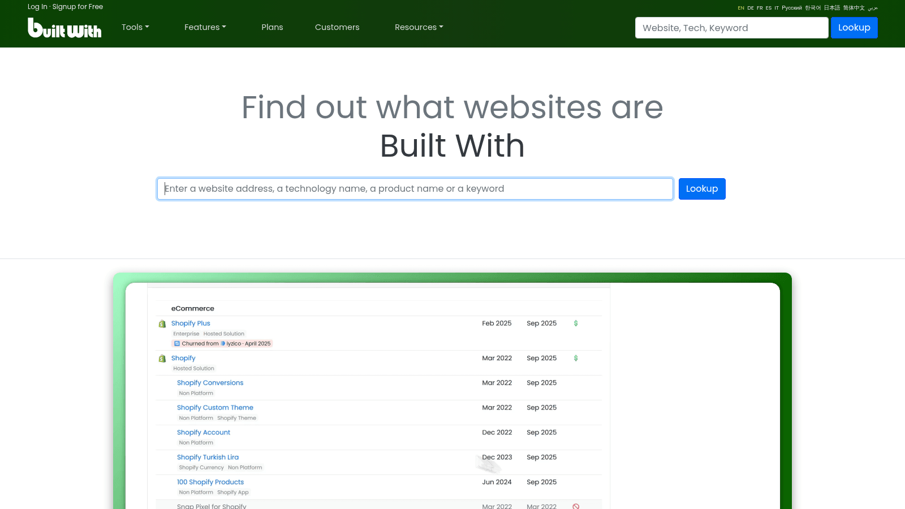Click the Churned from icon badge
The image size is (905, 509).
(x=177, y=344)
